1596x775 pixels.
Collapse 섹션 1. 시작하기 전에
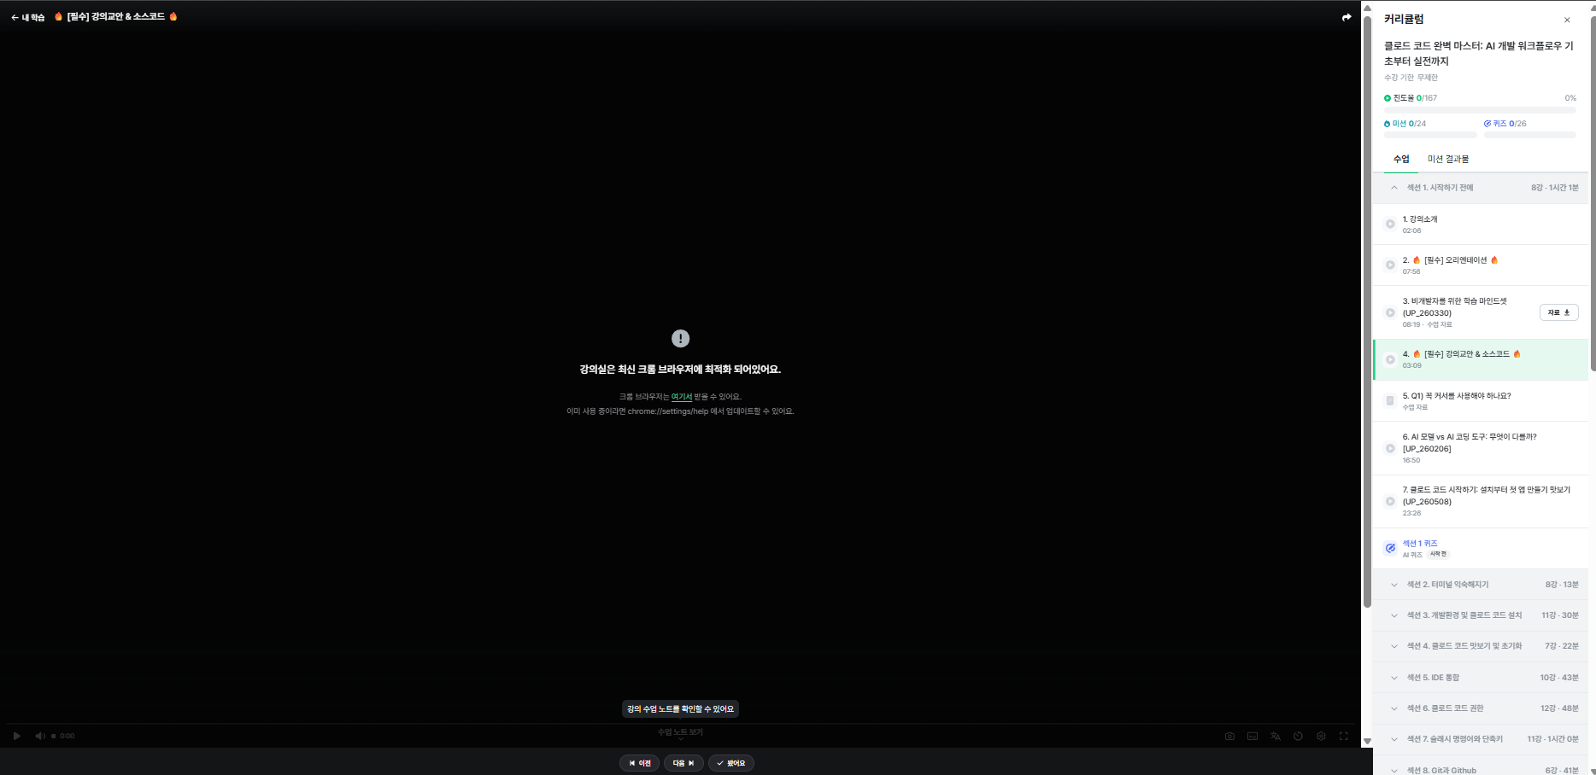1481,188
